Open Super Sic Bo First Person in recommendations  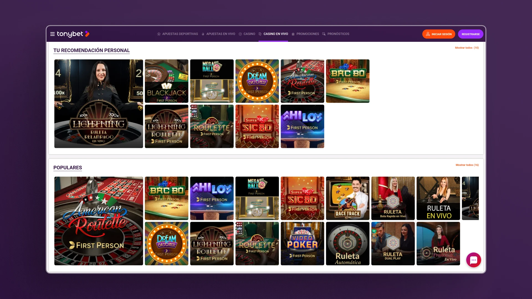coord(257,126)
